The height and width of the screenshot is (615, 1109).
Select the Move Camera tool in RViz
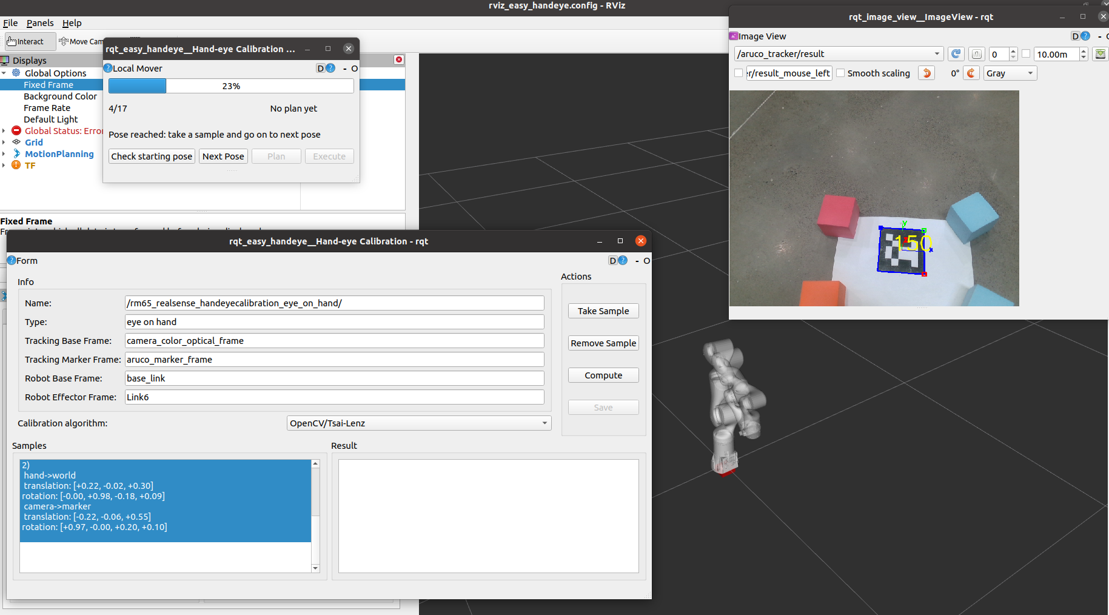(81, 41)
